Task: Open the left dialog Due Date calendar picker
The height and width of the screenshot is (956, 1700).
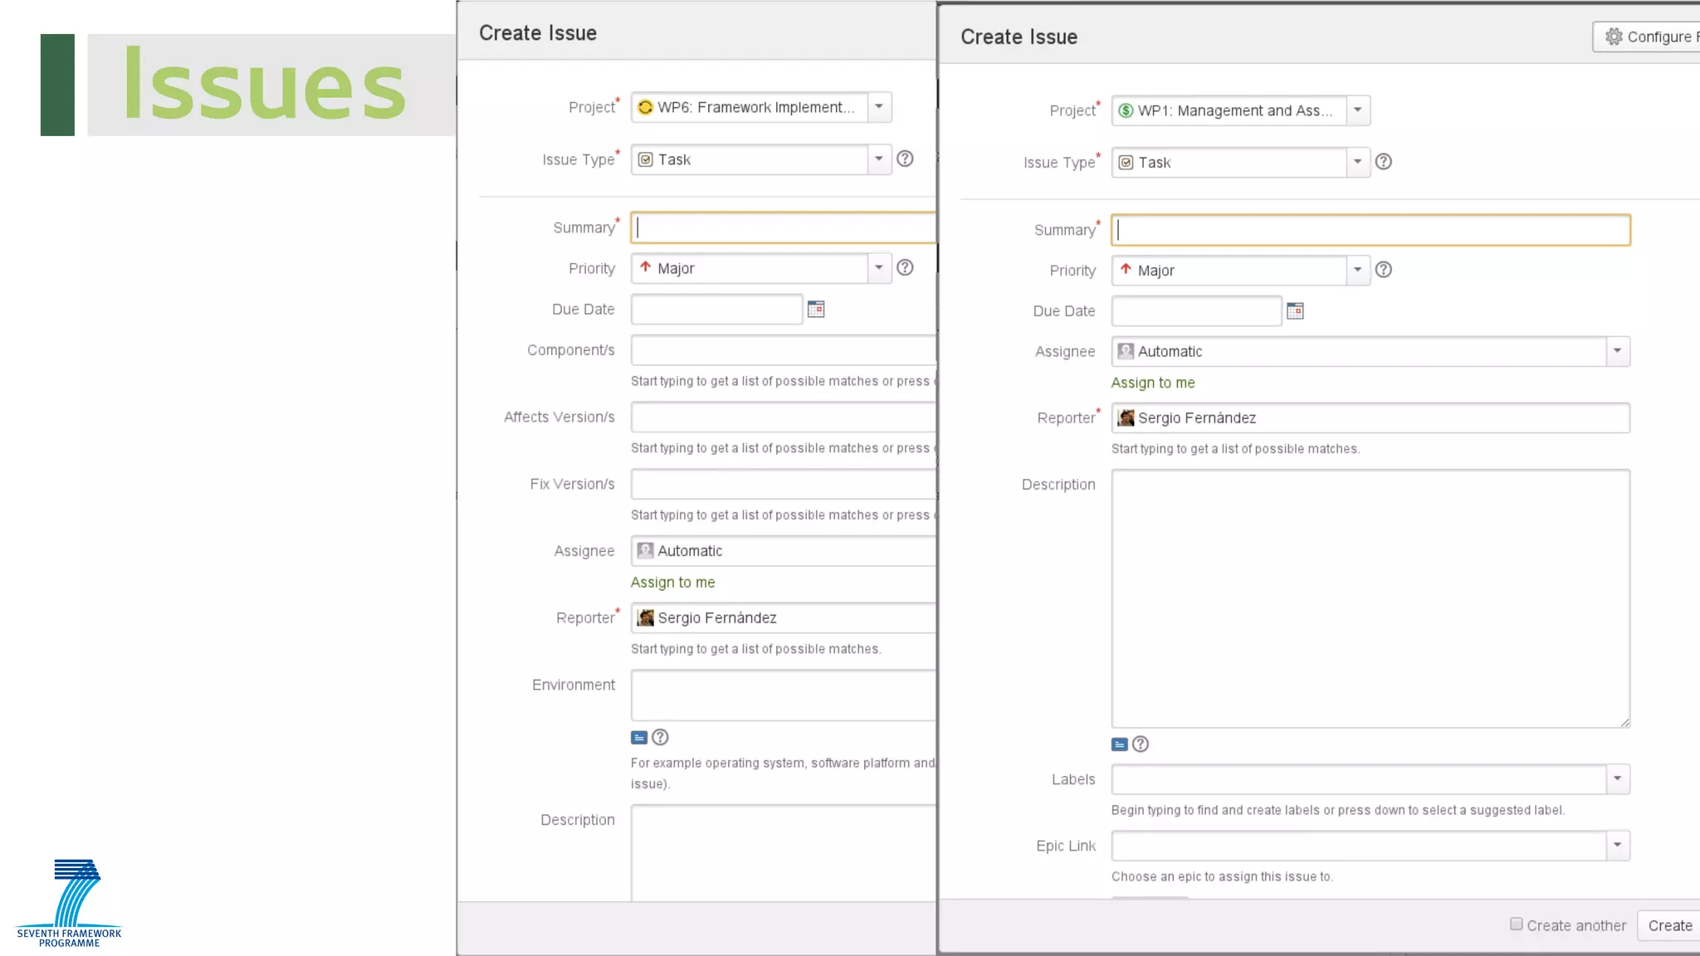Action: [x=816, y=310]
